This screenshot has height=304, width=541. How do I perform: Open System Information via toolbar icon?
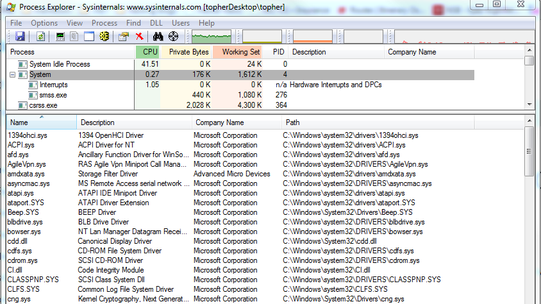pos(60,36)
